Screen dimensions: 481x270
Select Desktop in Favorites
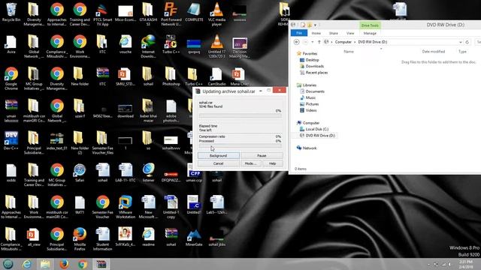click(312, 60)
